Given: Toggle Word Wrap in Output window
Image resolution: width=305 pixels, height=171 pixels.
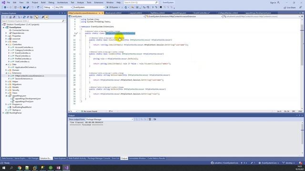Looking at the screenshot, I should coord(154,119).
